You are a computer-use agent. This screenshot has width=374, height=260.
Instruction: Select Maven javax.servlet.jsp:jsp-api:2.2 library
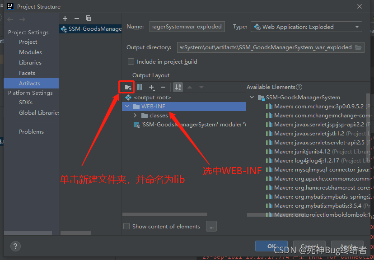(318, 125)
